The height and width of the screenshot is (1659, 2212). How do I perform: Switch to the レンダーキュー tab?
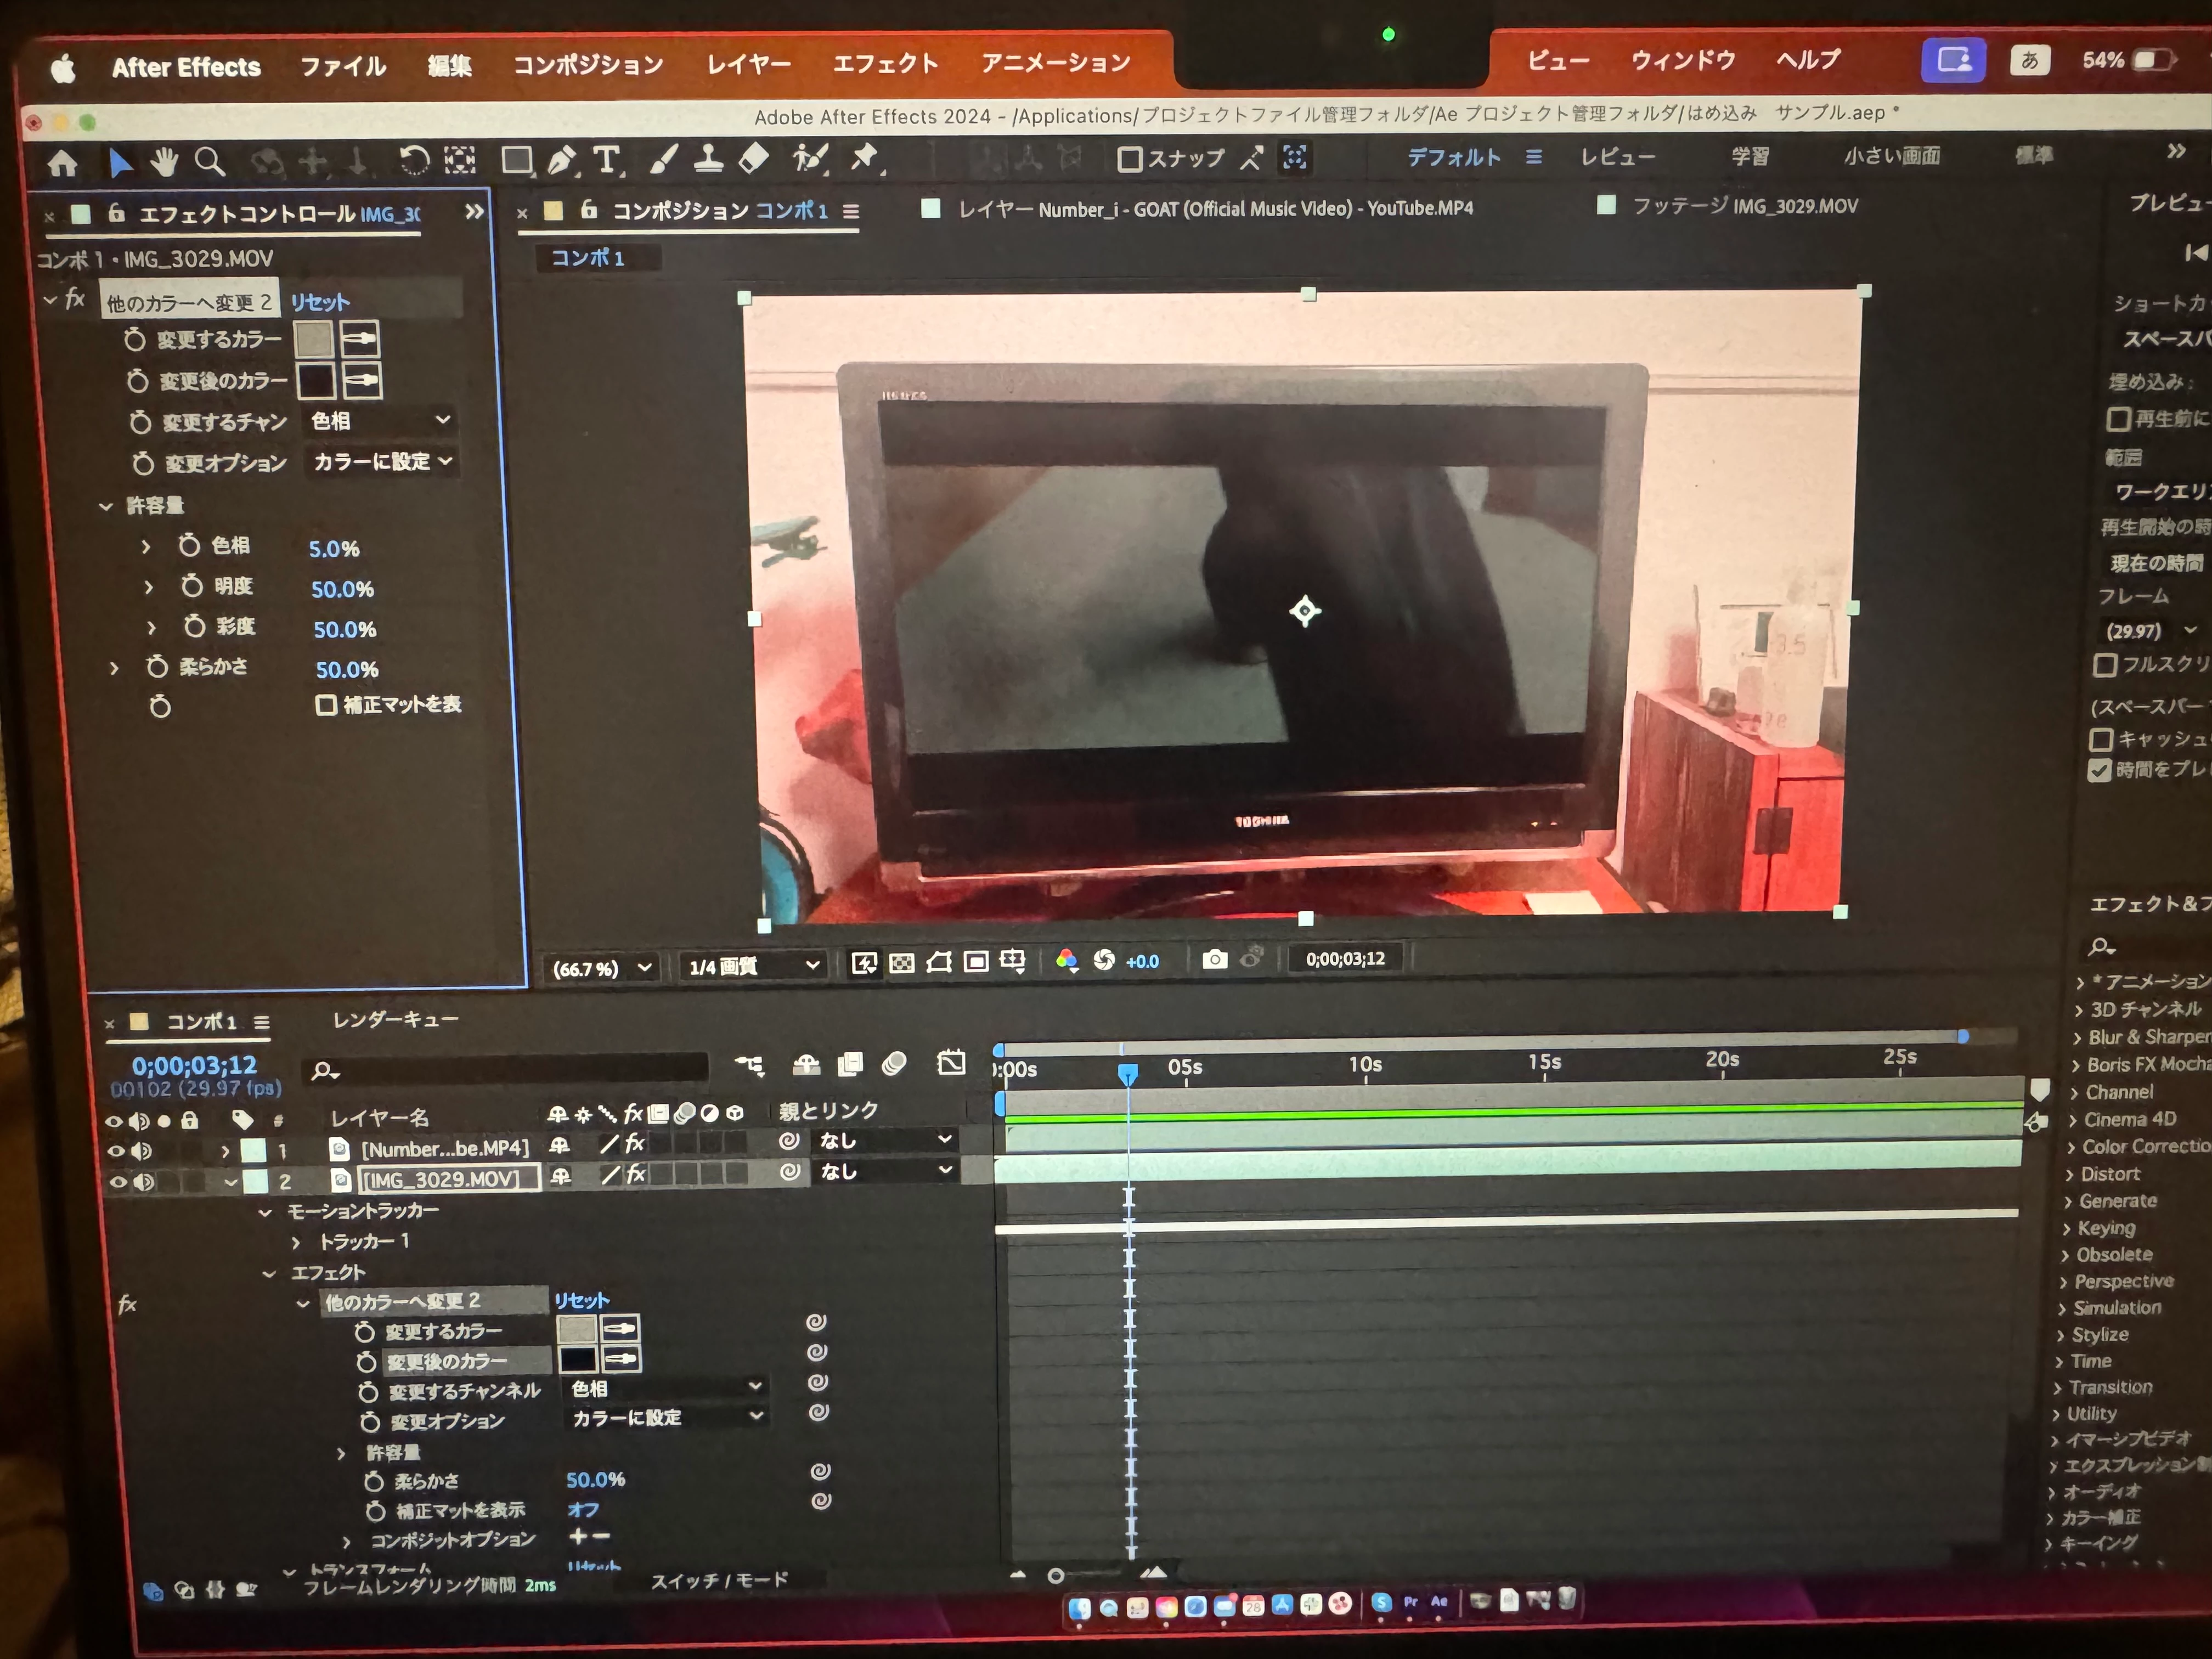pos(395,1020)
